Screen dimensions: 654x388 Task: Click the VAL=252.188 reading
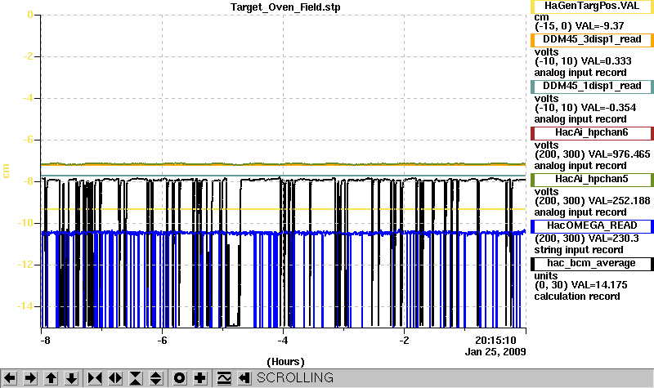[619, 201]
